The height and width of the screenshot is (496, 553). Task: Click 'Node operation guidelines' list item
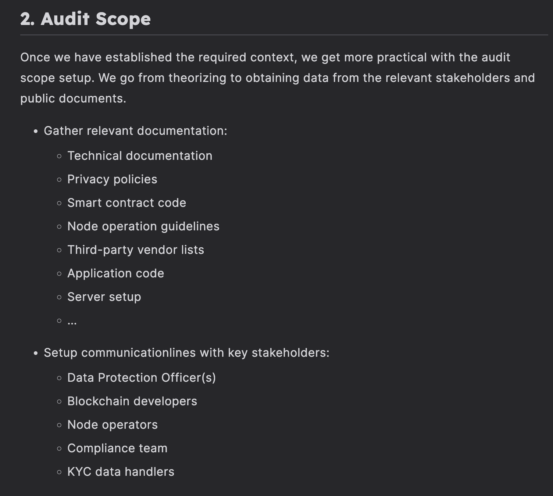click(143, 226)
